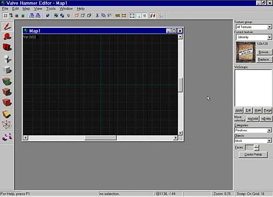Click Save Window State toolbar icon
This screenshot has height=197, width=273.
coord(38,16)
